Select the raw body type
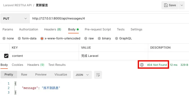Screen dimensions: 189x96 [x=89, y=38]
